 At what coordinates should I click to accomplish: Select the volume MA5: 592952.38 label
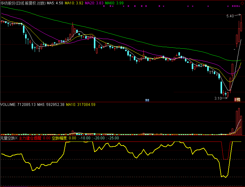click(x=51, y=105)
